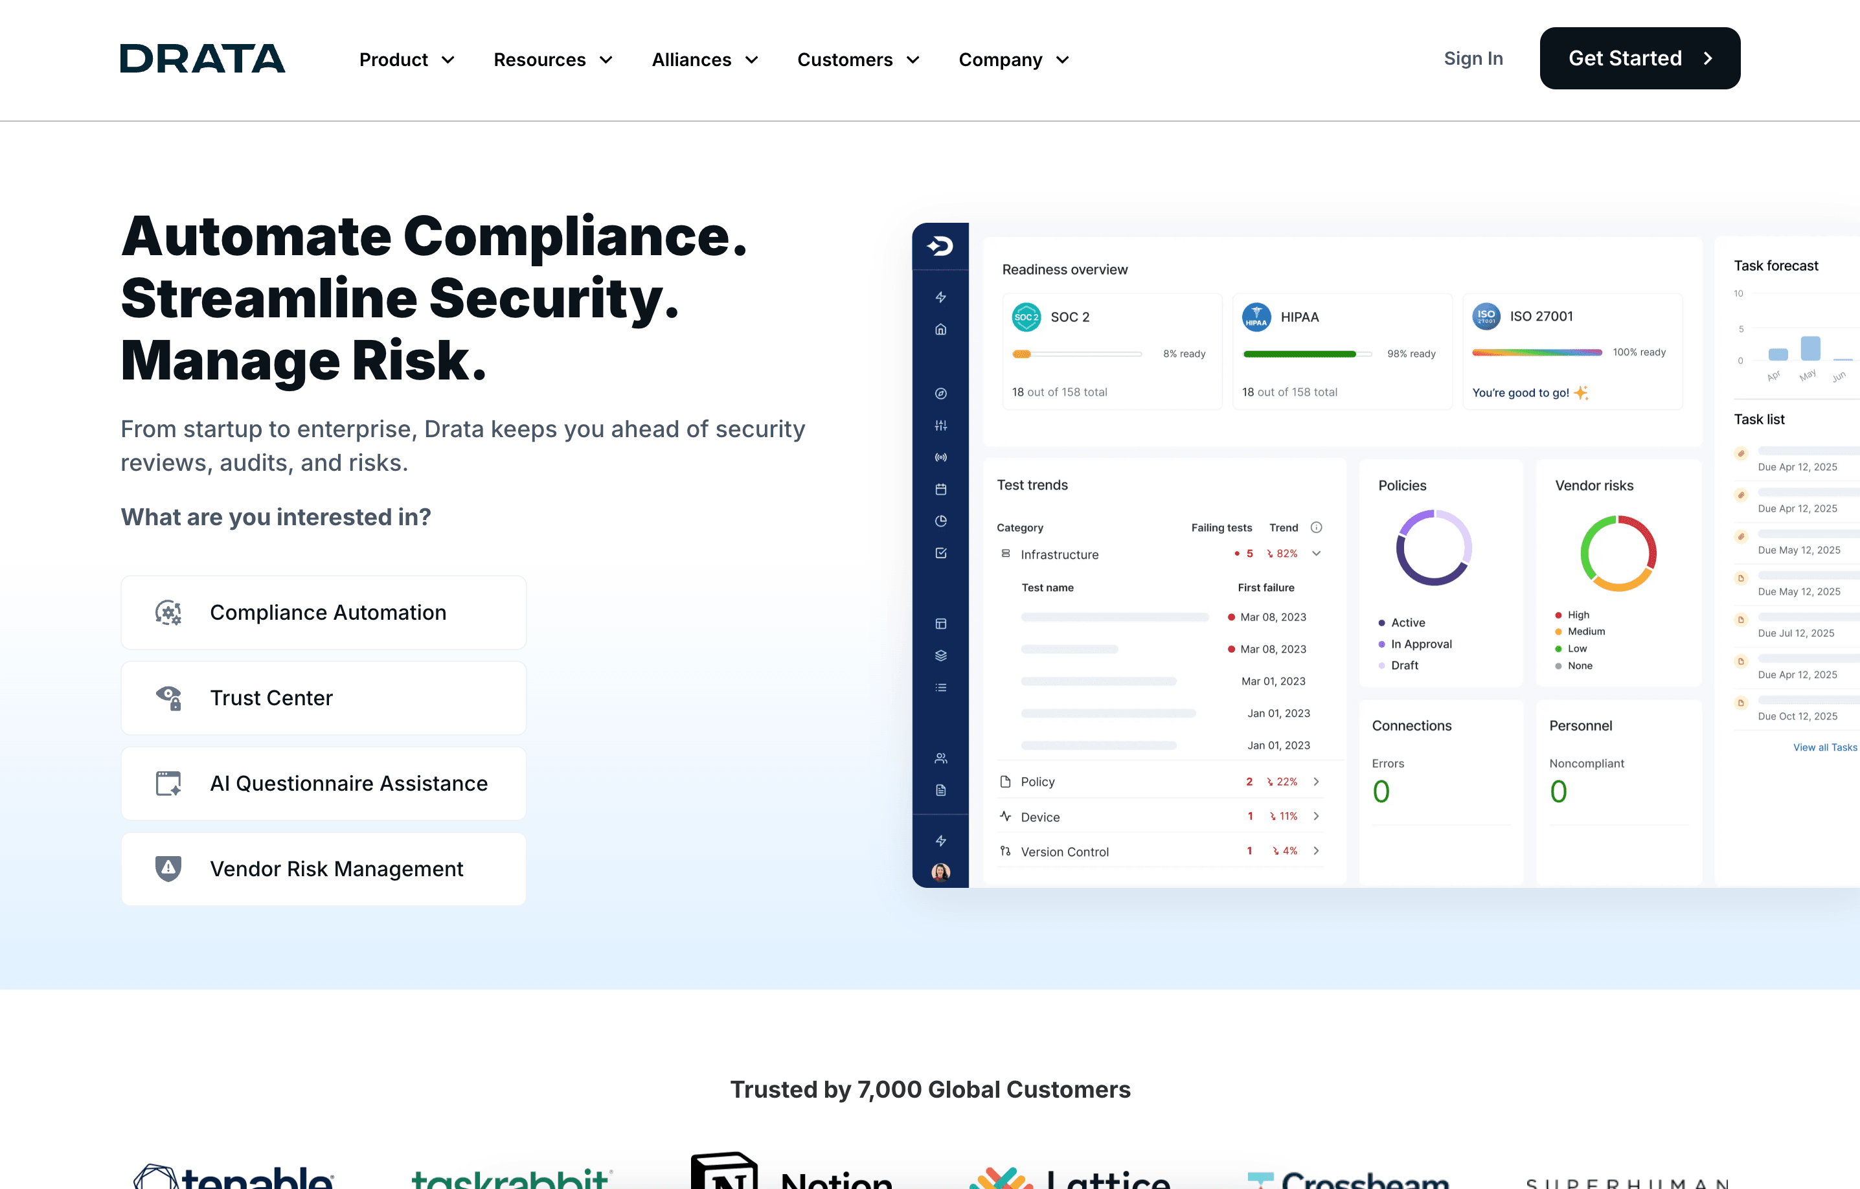Open the Home icon in the dashboard sidebar
Viewport: 1860px width, 1189px height.
click(x=941, y=330)
